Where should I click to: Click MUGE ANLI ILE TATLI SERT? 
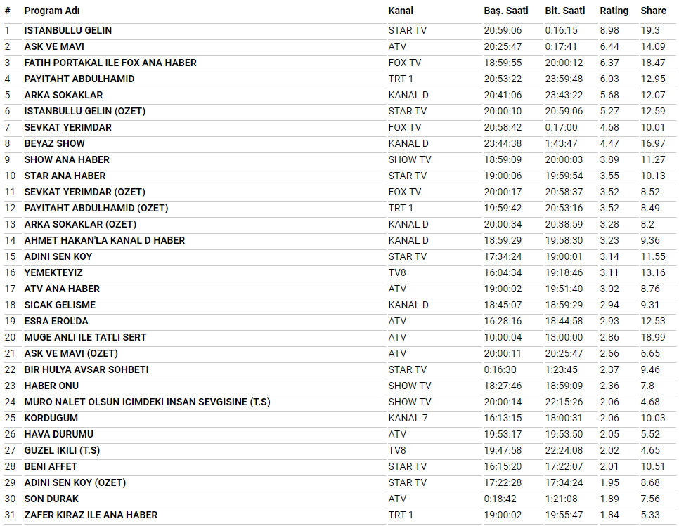point(85,337)
